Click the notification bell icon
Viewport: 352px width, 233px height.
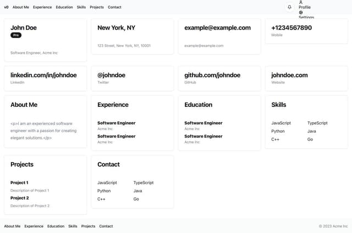click(290, 7)
